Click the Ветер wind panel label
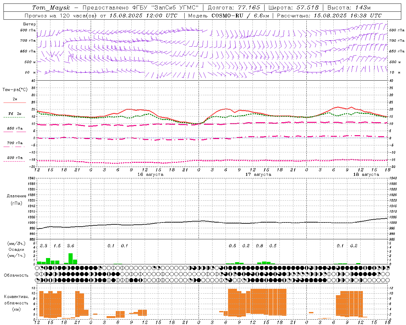This screenshot has height=325, width=406. pyautogui.click(x=29, y=24)
